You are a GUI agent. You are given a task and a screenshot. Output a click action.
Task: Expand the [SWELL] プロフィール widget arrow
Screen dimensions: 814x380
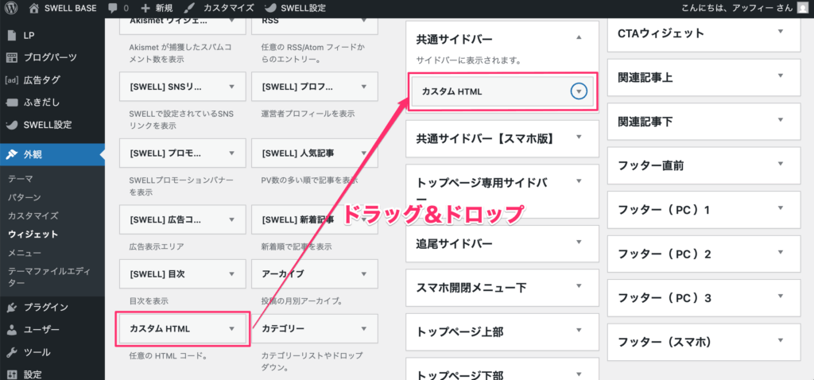click(x=364, y=87)
